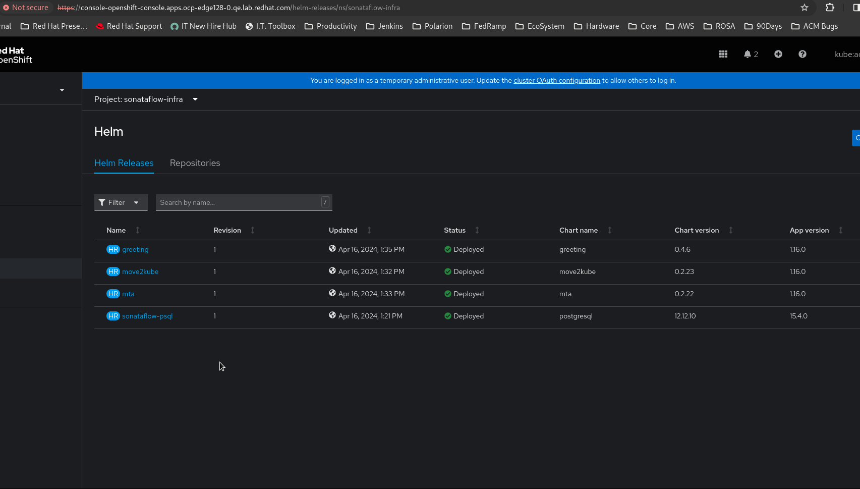Click the postgresql chart name cell
The height and width of the screenshot is (489, 860).
576,316
